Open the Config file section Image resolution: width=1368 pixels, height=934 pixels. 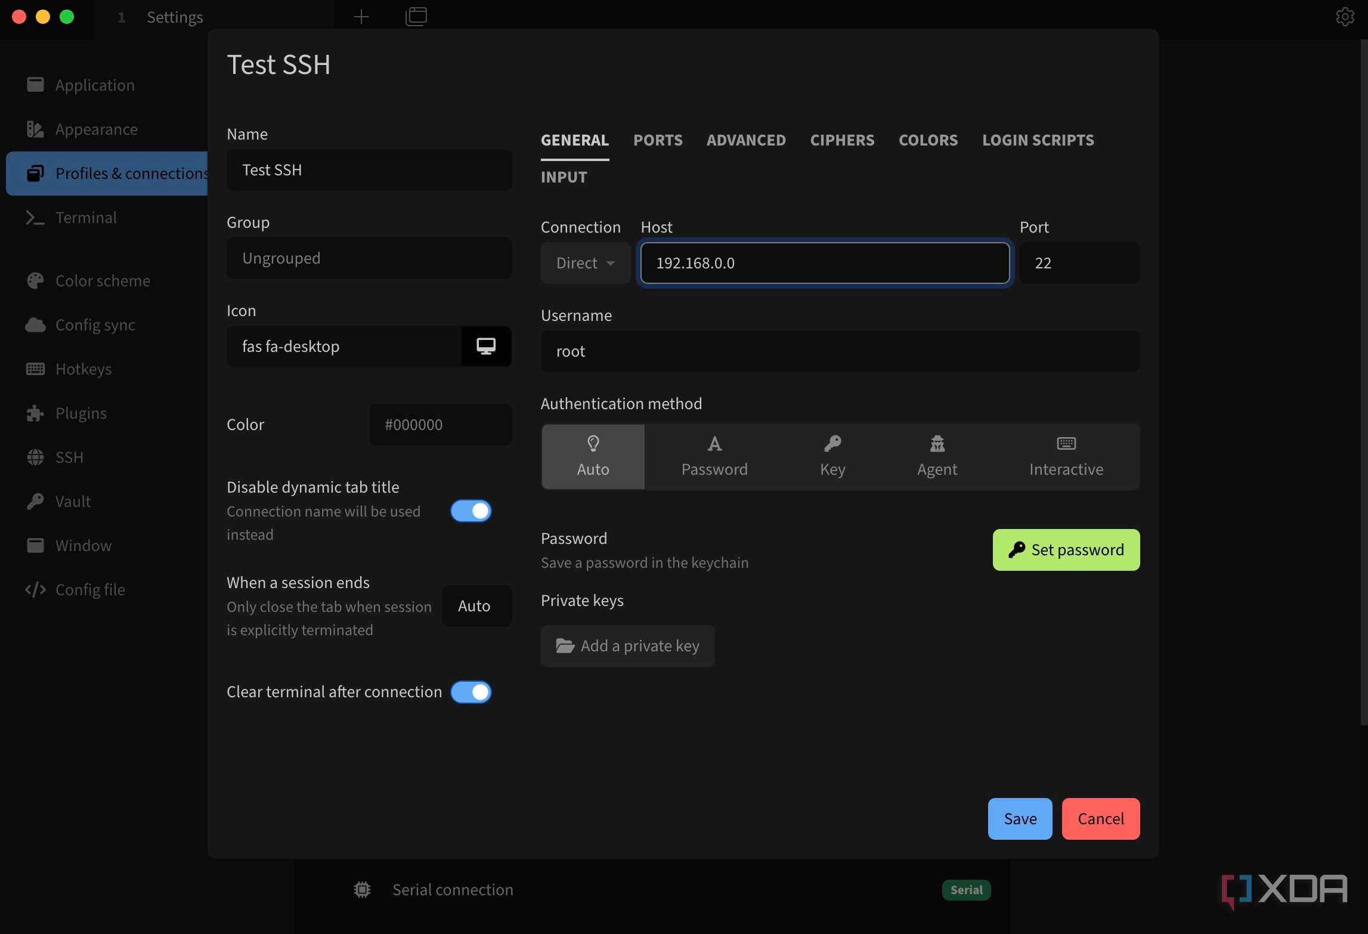(x=107, y=590)
